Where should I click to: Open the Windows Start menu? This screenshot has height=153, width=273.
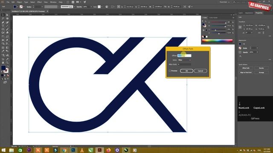click(3, 150)
